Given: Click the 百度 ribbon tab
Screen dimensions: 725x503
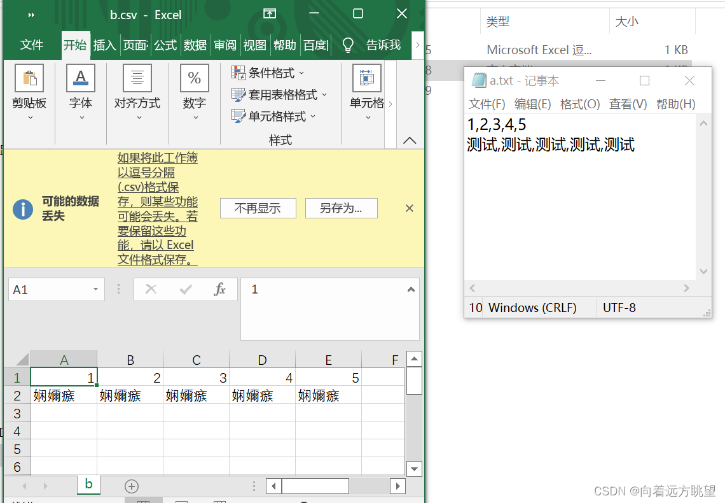Looking at the screenshot, I should pos(315,45).
